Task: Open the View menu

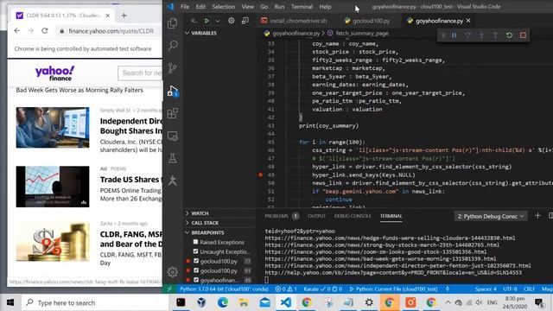Action: (248, 7)
